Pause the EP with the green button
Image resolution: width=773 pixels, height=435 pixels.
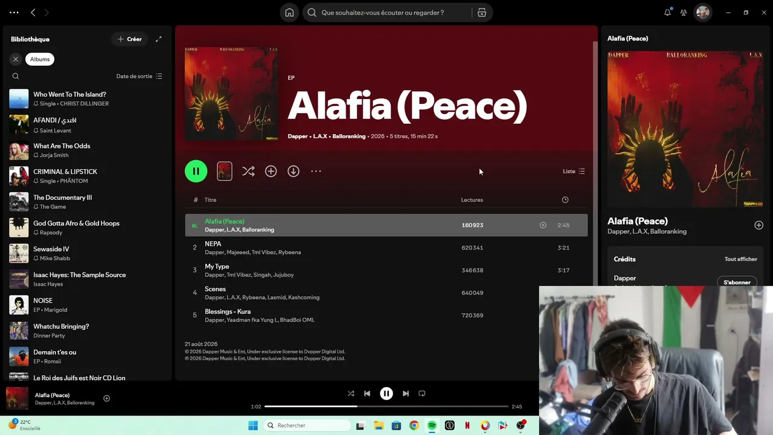(196, 172)
